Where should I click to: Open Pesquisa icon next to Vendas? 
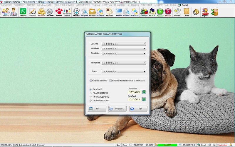point(127,12)
